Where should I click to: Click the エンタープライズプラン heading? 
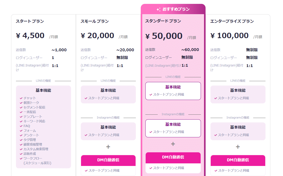point(232,21)
